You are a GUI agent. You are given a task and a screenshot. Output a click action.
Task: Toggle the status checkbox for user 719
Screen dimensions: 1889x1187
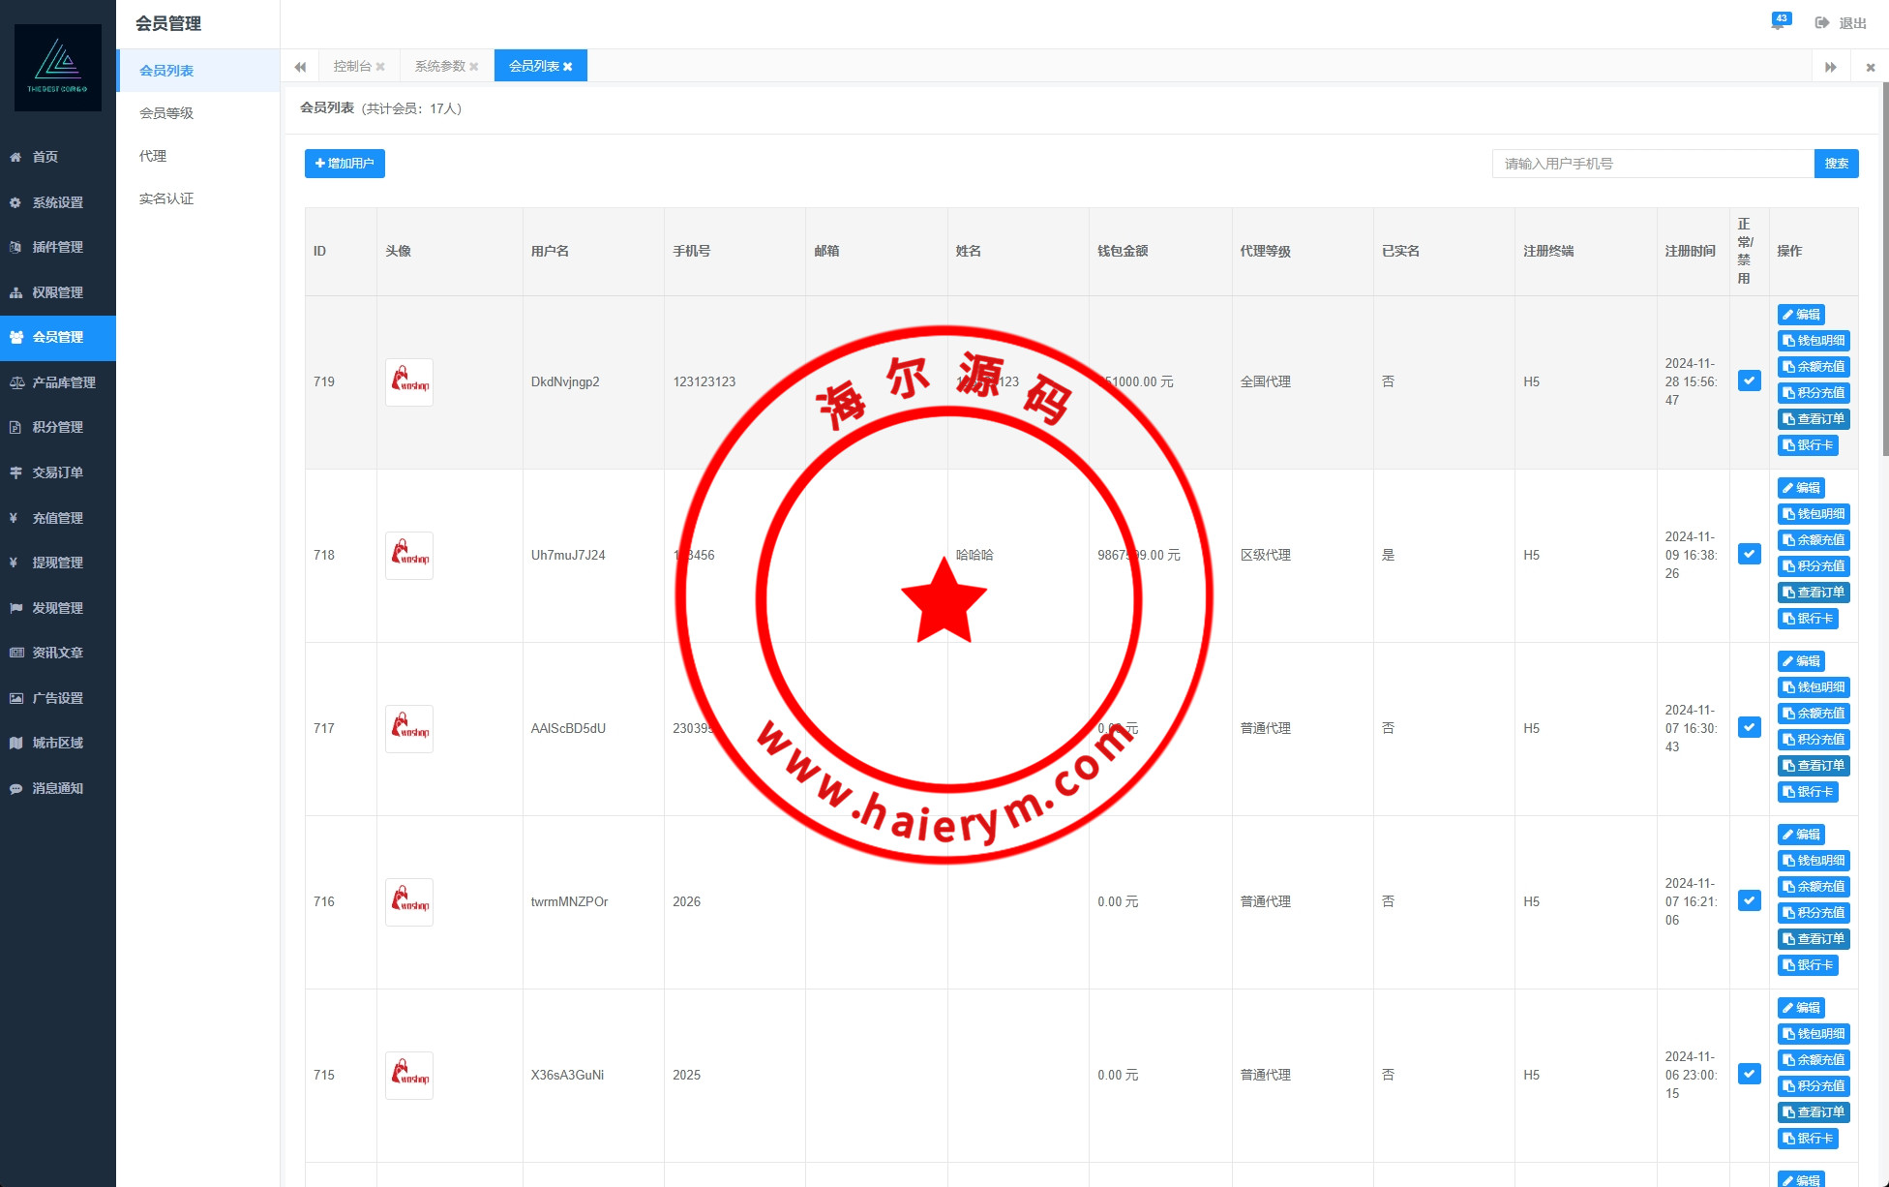point(1749,380)
